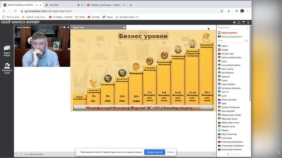Go to participants list page 1
Screen dimensions: 282x158
(x=228, y=154)
